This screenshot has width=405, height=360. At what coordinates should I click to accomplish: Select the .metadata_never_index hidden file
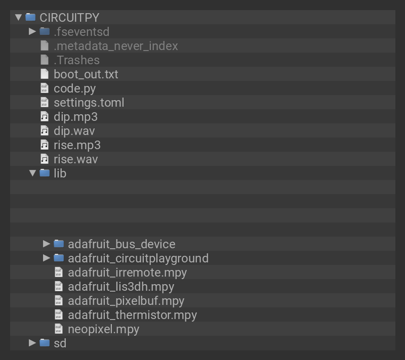pyautogui.click(x=115, y=46)
